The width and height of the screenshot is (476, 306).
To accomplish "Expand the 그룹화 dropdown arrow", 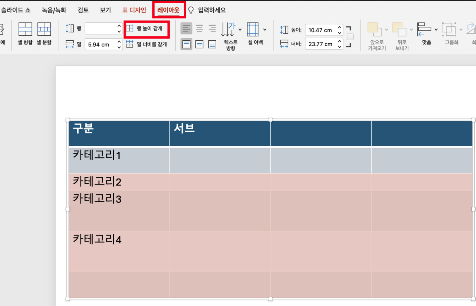I will [x=461, y=30].
